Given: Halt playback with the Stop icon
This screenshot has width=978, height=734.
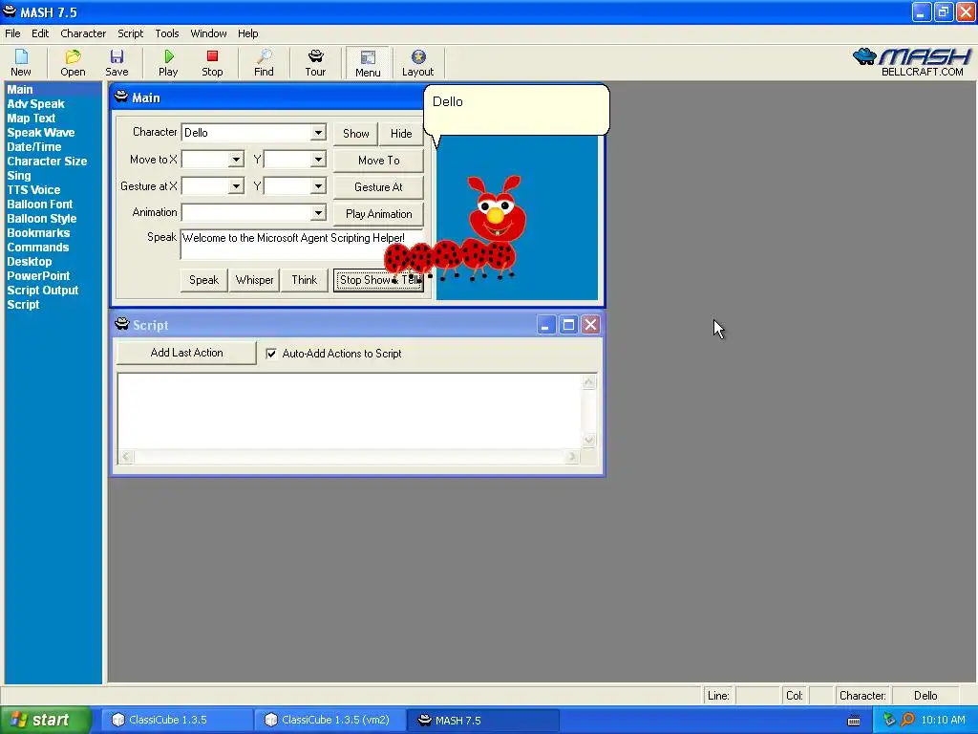Looking at the screenshot, I should pyautogui.click(x=212, y=62).
